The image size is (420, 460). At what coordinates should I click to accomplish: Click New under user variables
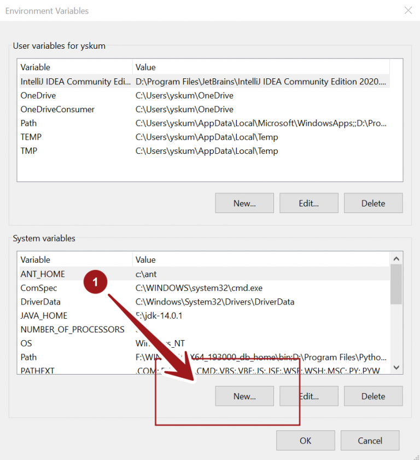pyautogui.click(x=244, y=203)
